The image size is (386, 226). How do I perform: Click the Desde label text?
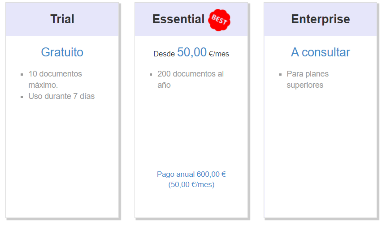164,54
